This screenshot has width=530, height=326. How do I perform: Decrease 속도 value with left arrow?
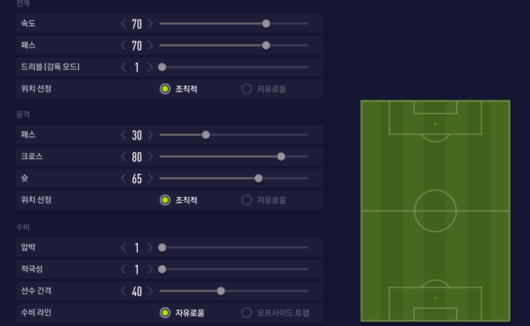(x=123, y=24)
